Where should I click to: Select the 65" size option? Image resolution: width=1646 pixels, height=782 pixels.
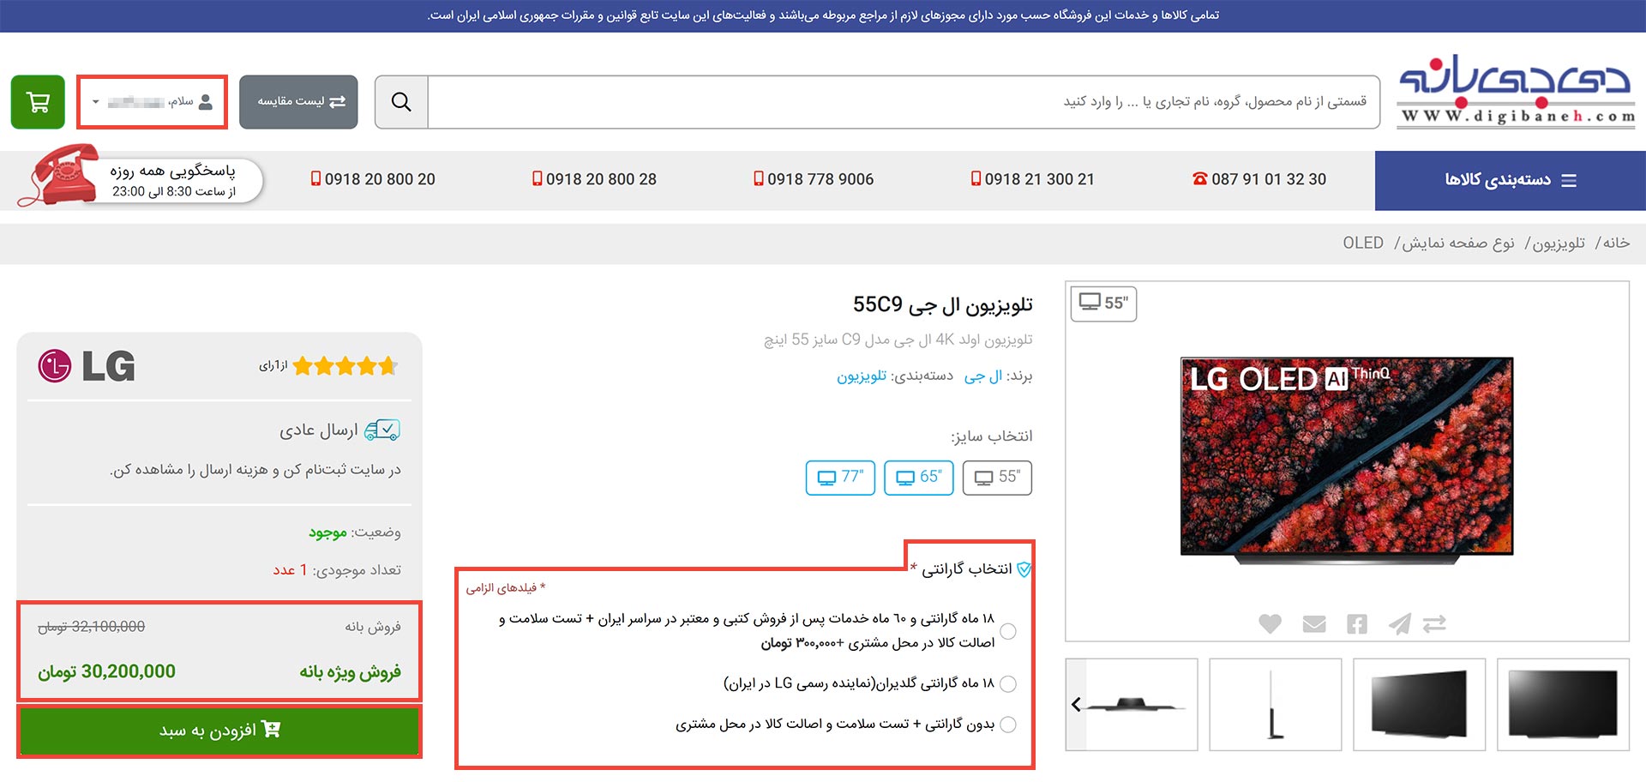[x=918, y=478]
